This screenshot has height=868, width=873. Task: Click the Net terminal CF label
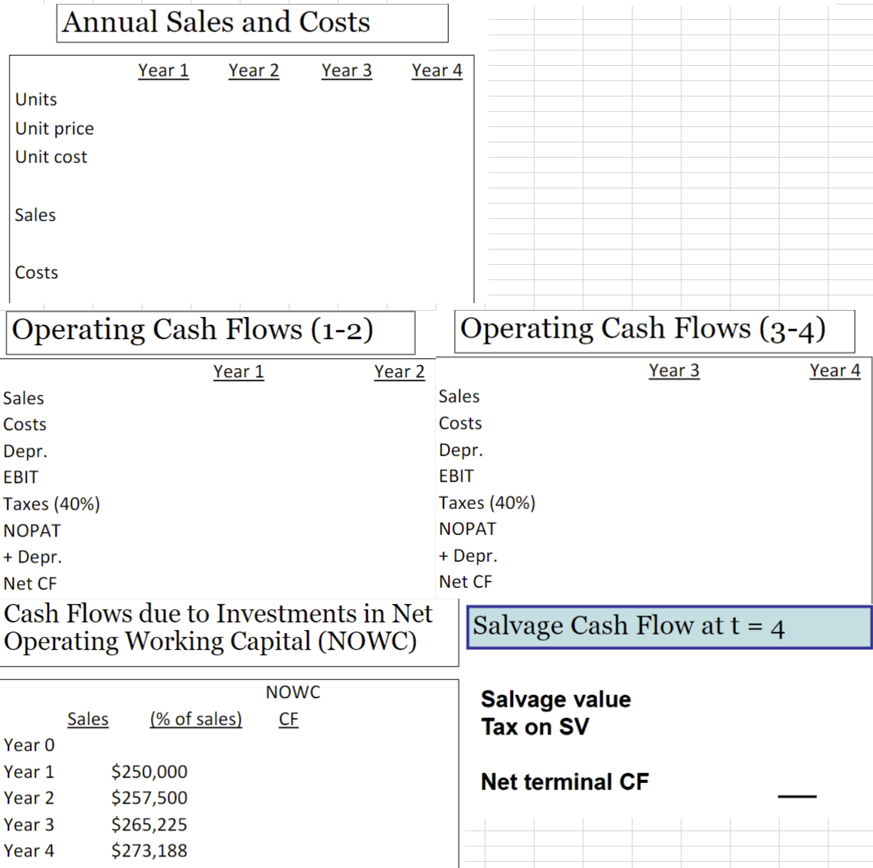click(564, 782)
